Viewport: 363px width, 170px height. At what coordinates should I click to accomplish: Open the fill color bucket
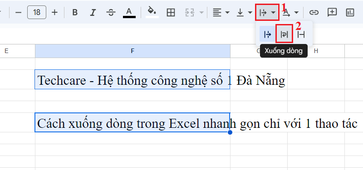coord(152,13)
